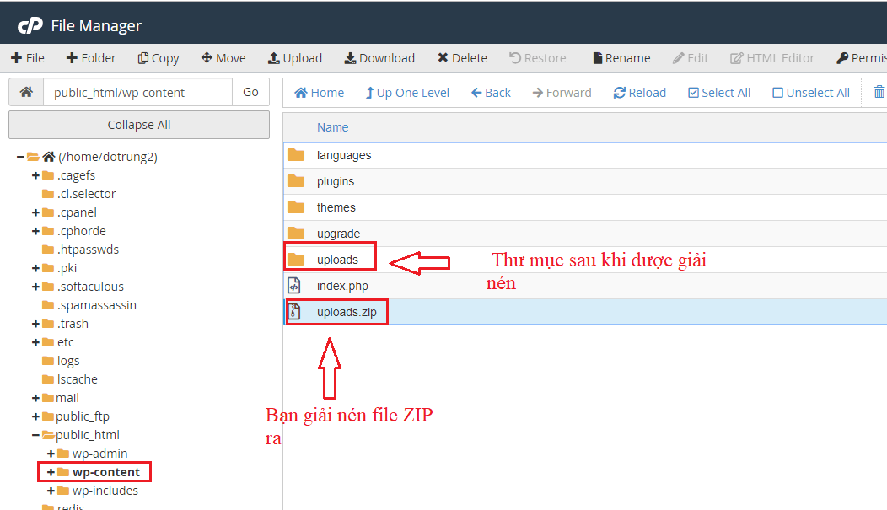Create a new file with File button
The width and height of the screenshot is (887, 510).
[28, 58]
